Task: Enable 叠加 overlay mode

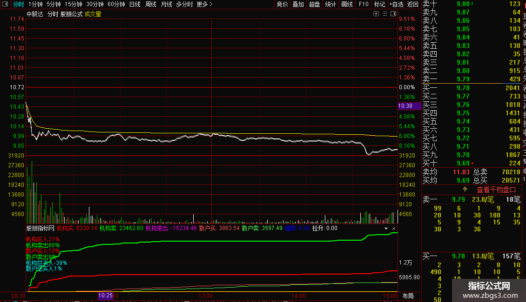Action: coord(298,4)
